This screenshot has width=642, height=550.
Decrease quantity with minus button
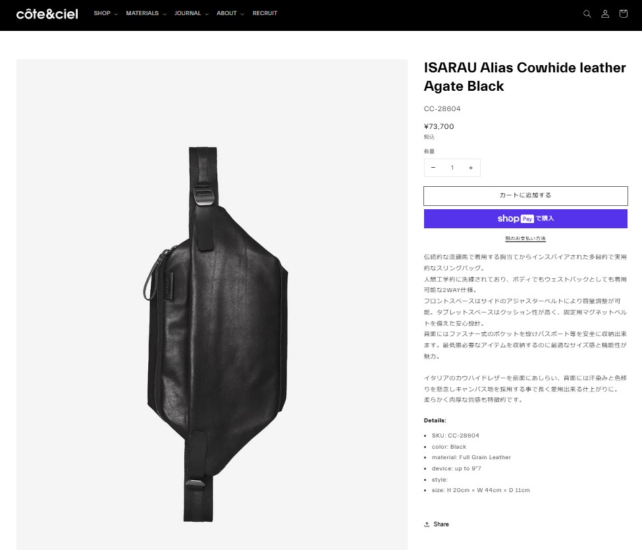pyautogui.click(x=433, y=168)
